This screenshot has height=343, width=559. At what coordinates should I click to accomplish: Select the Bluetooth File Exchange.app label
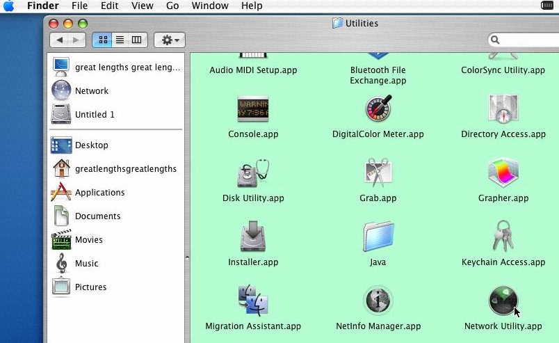click(378, 75)
